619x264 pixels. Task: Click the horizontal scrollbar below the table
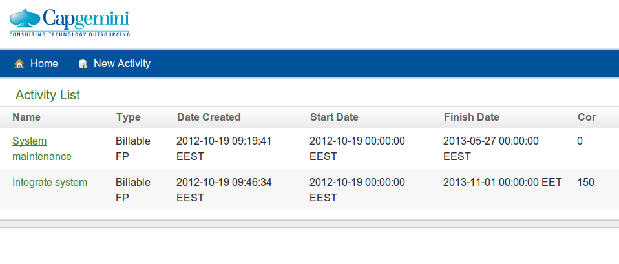pos(309,224)
